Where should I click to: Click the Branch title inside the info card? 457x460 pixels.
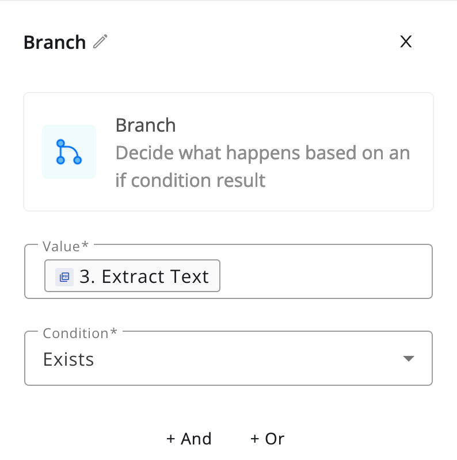pos(146,125)
